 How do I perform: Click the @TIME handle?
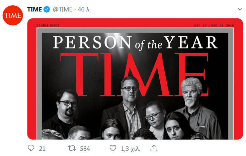(62, 9)
